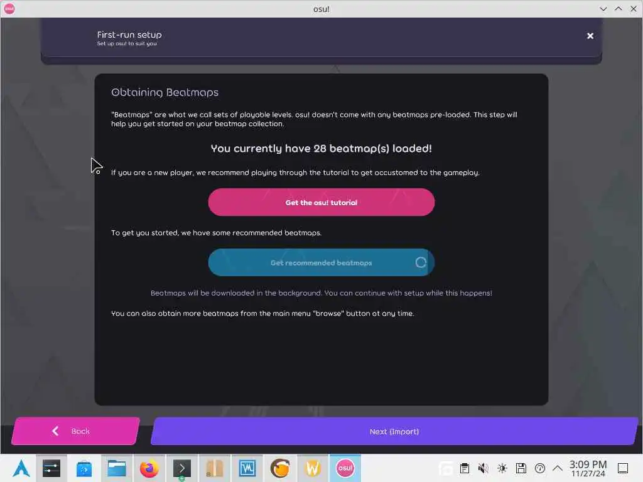The image size is (643, 482).
Task: Click the back arrow chevron icon
Action: tap(55, 431)
